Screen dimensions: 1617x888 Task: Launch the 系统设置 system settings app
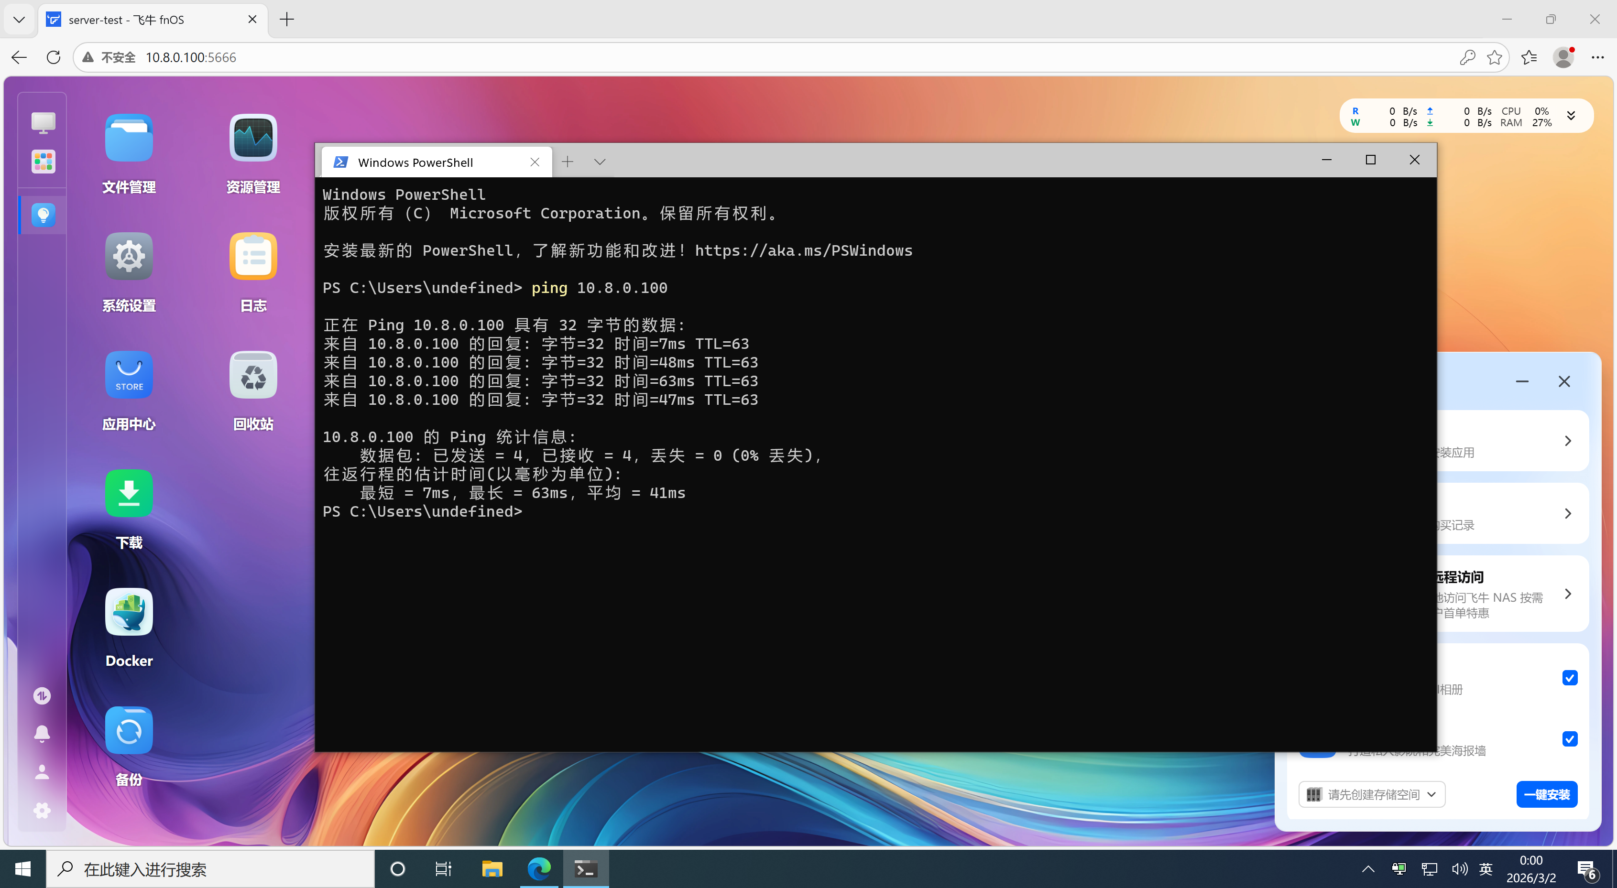point(129,256)
